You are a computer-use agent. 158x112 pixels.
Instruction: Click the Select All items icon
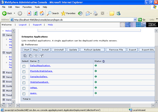[x=25, y=56]
